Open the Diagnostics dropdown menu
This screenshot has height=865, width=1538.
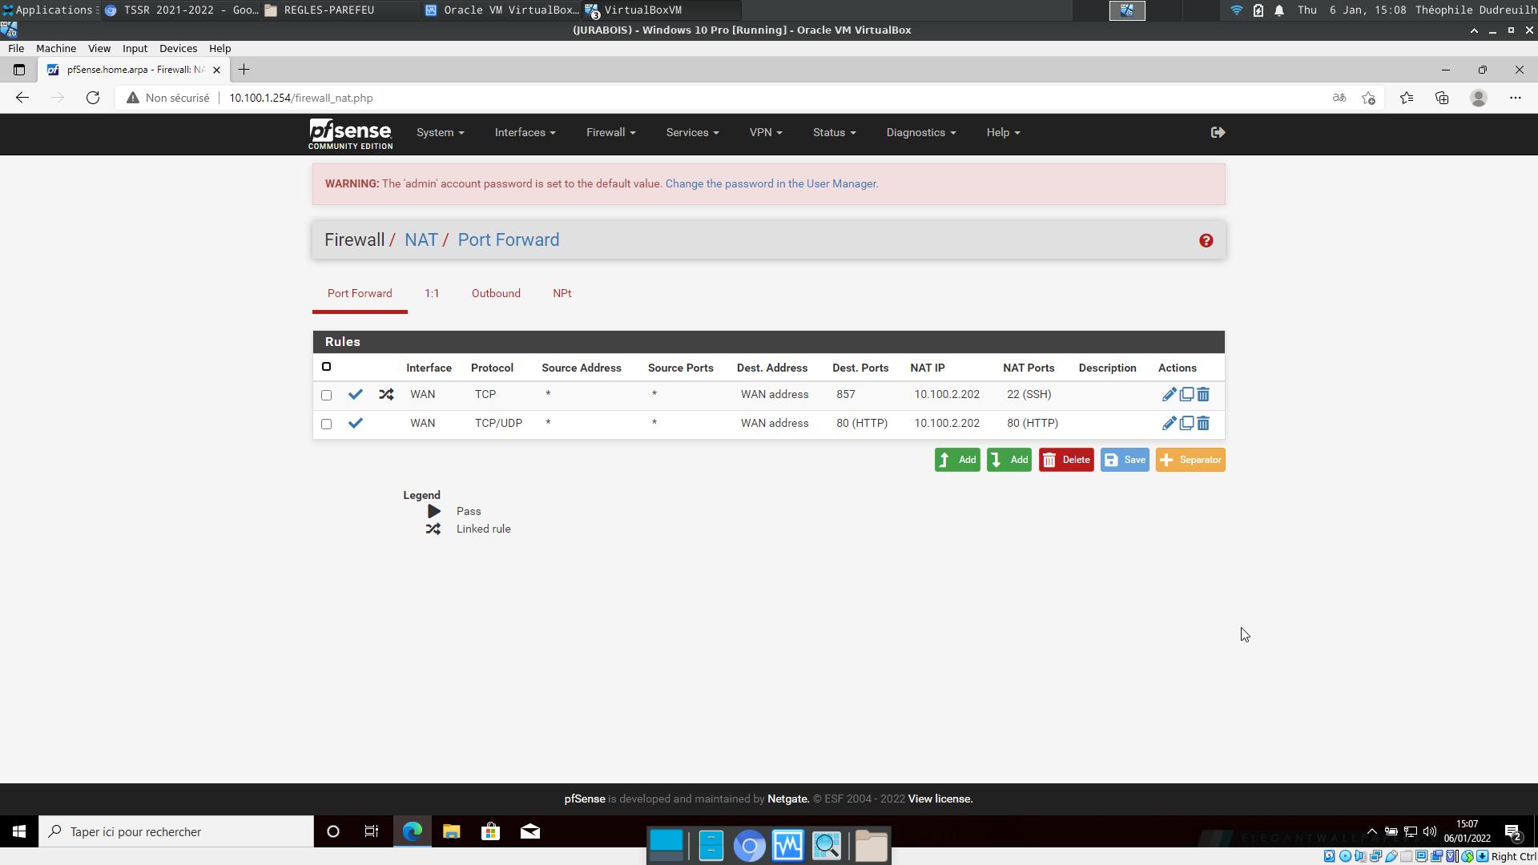920,133
